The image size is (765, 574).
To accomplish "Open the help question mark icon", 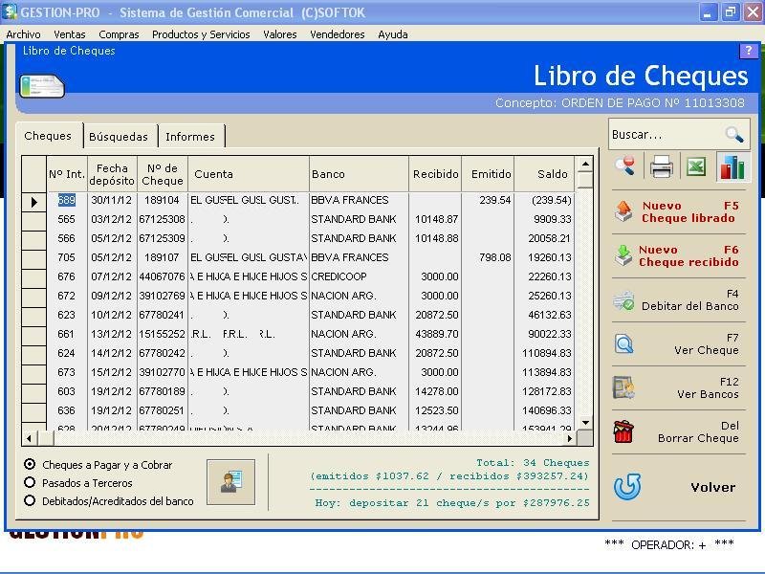I will coord(749,51).
